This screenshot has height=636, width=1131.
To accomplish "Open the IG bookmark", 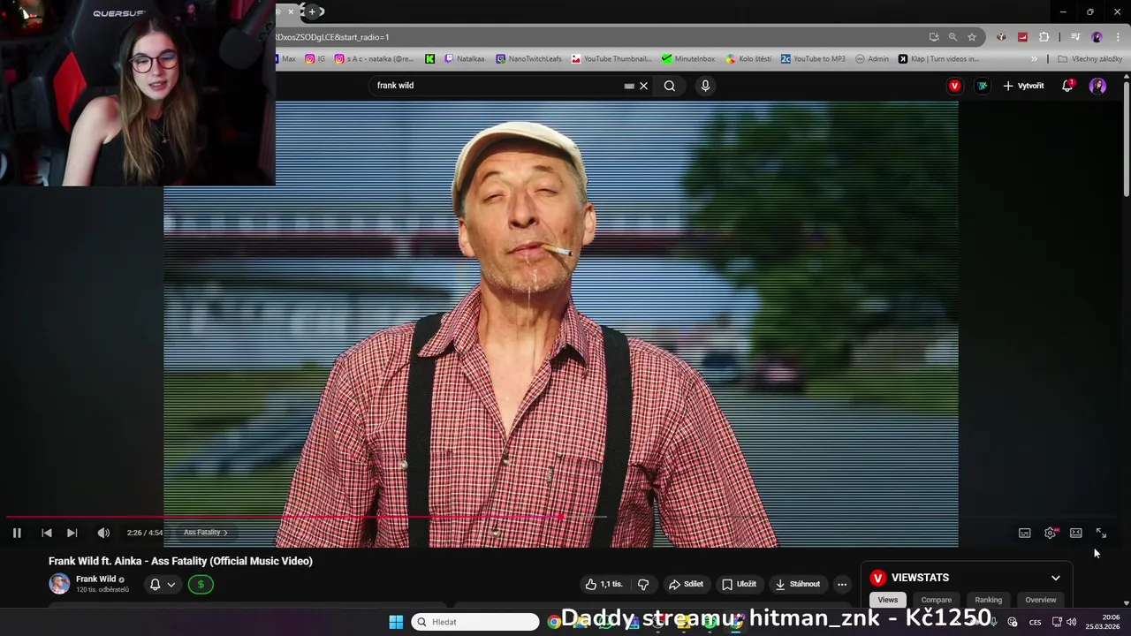I will click(315, 59).
